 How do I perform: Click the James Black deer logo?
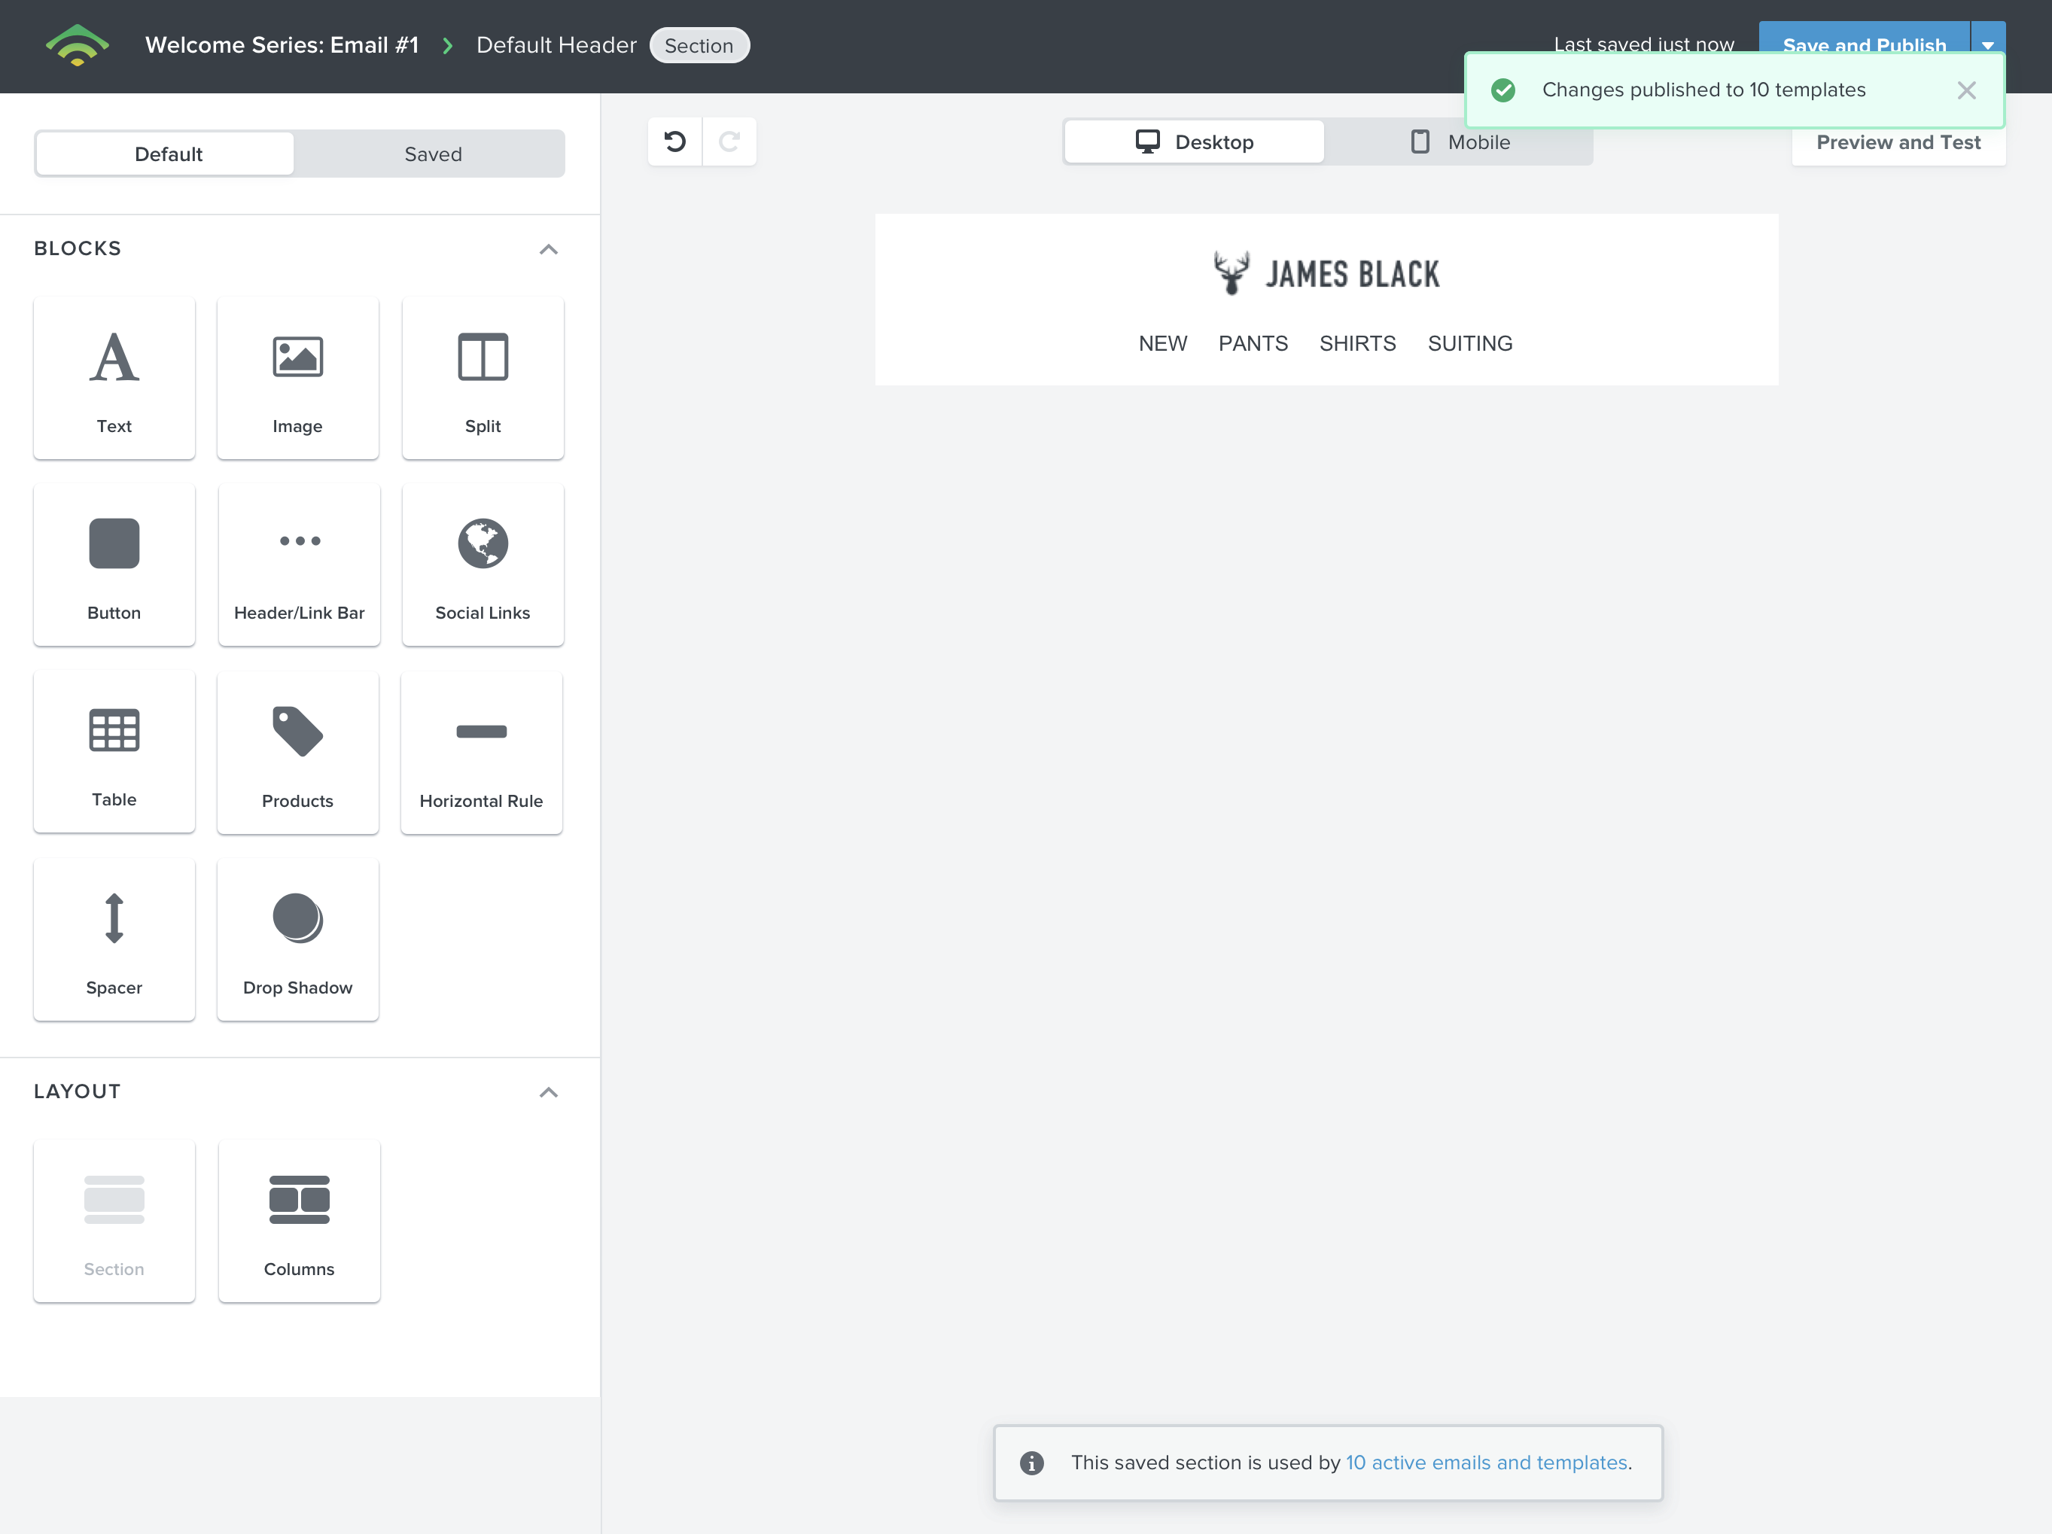point(1326,273)
